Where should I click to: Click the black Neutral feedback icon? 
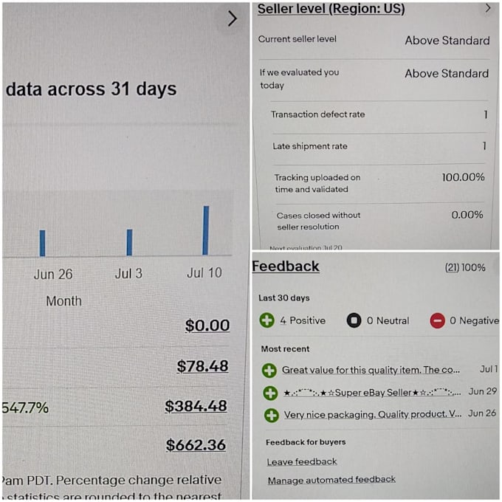(x=354, y=320)
